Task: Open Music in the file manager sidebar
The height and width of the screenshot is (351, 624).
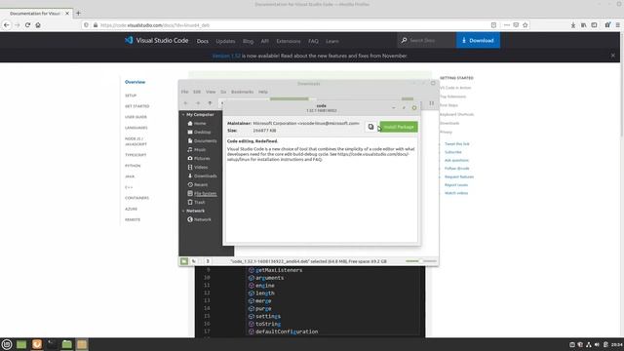Action: (x=200, y=149)
